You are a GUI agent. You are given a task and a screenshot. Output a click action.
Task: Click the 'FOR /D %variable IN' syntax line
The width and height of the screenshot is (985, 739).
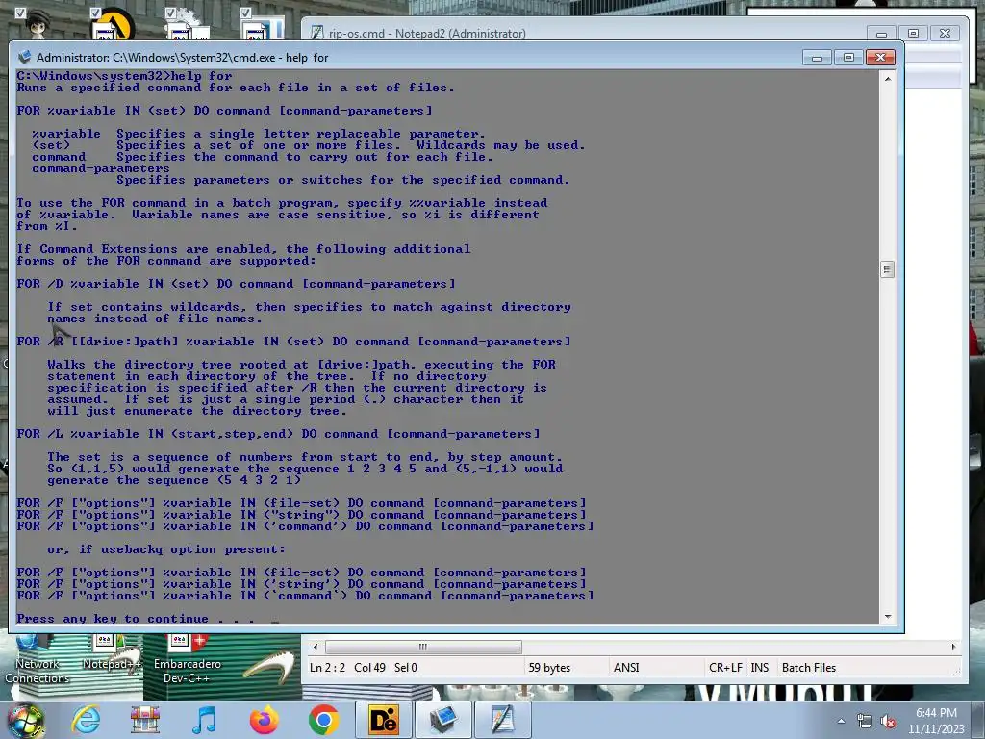click(237, 284)
